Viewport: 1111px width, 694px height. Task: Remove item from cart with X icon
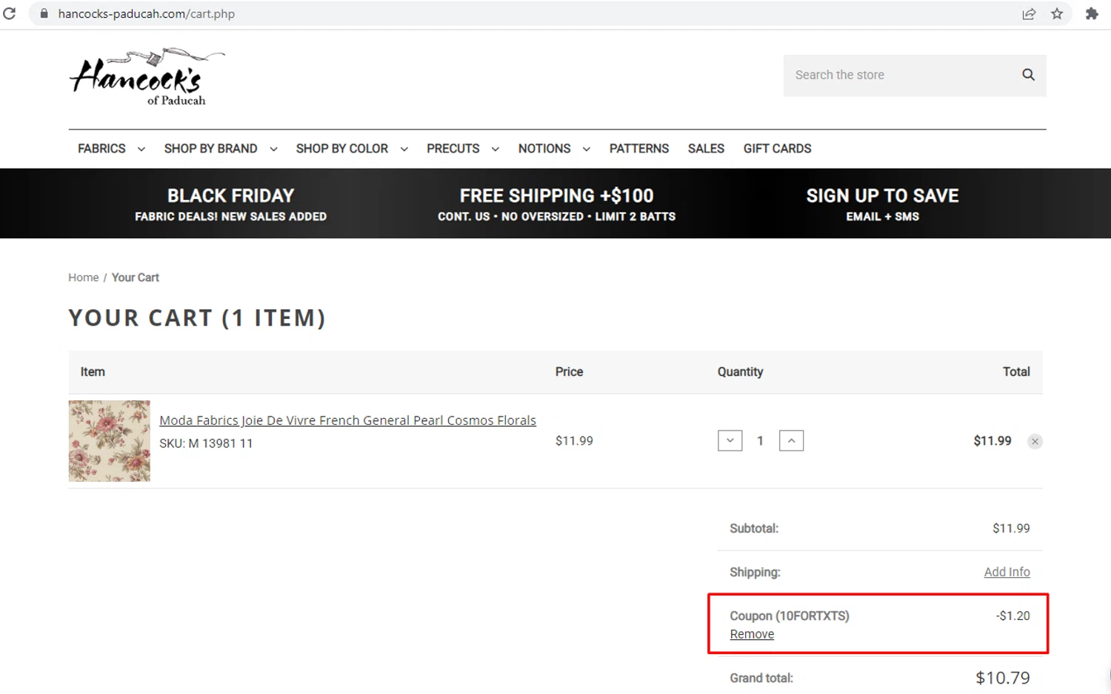point(1035,442)
